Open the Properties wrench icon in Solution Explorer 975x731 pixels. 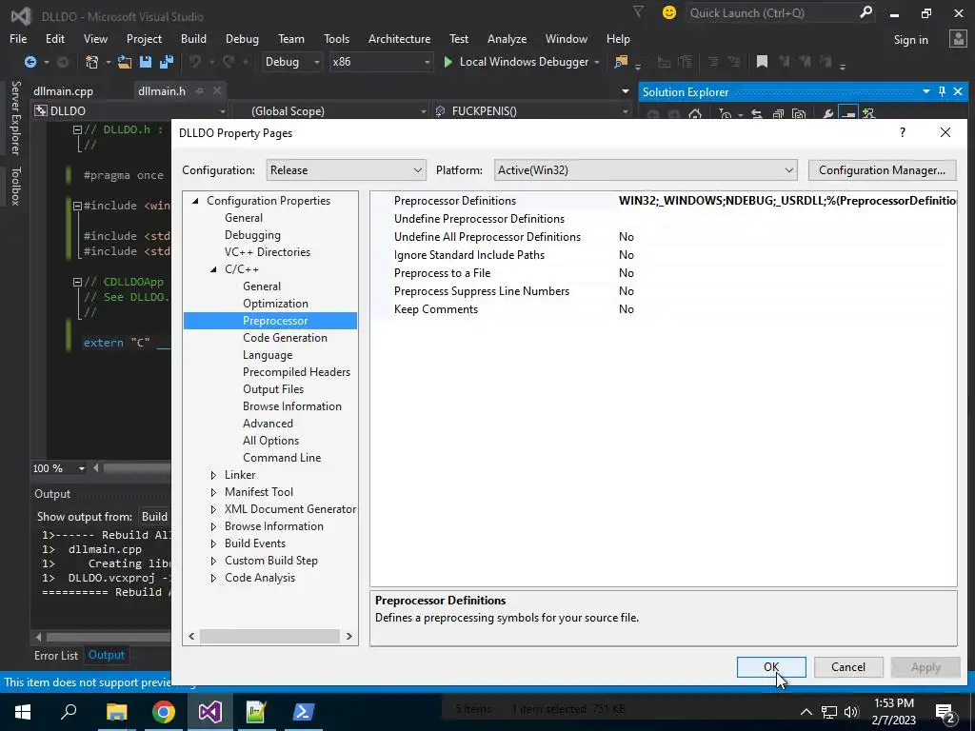click(827, 114)
